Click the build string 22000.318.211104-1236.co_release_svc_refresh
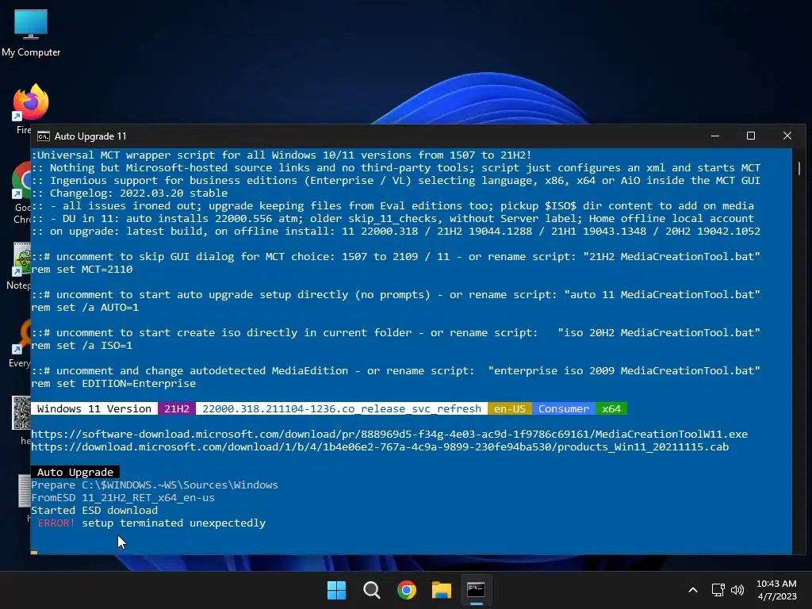 coord(342,408)
